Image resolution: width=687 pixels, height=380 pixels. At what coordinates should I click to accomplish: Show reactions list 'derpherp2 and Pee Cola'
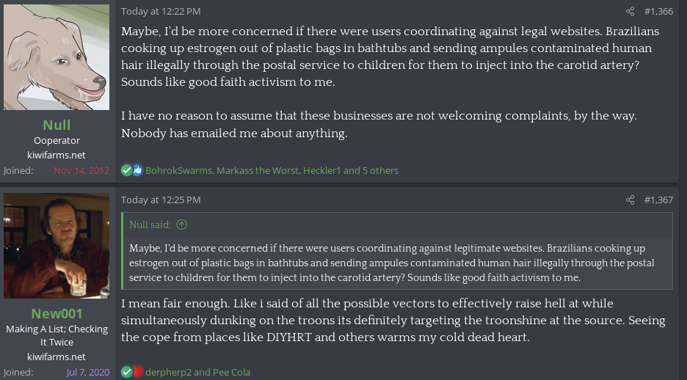coord(197,372)
